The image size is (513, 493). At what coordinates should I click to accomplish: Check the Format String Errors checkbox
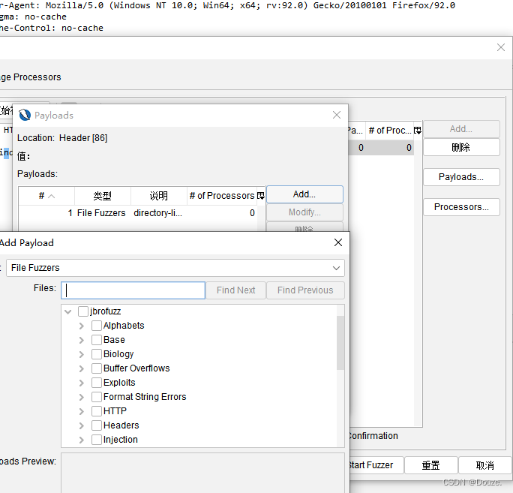[x=97, y=397]
